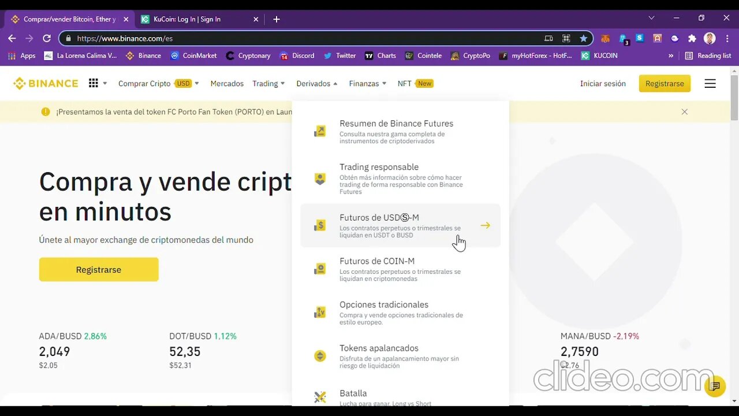739x416 pixels.
Task: Expand the Finanzas dropdown
Action: coord(385,83)
